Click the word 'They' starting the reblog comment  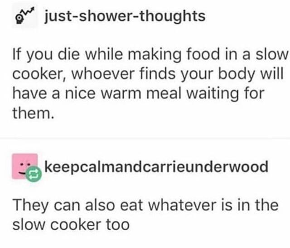pos(31,206)
